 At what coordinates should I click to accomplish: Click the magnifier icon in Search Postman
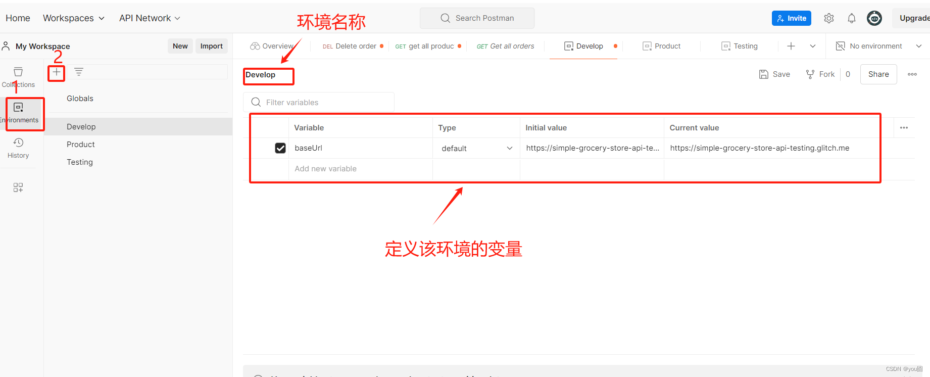[x=445, y=18]
